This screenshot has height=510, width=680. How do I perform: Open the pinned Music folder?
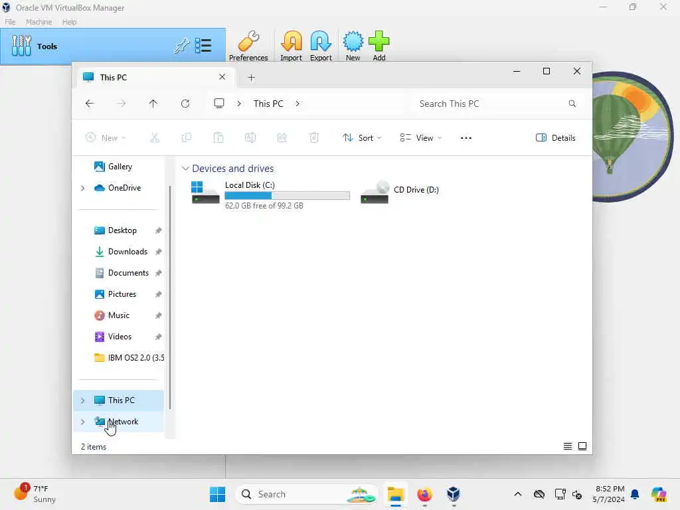(119, 315)
